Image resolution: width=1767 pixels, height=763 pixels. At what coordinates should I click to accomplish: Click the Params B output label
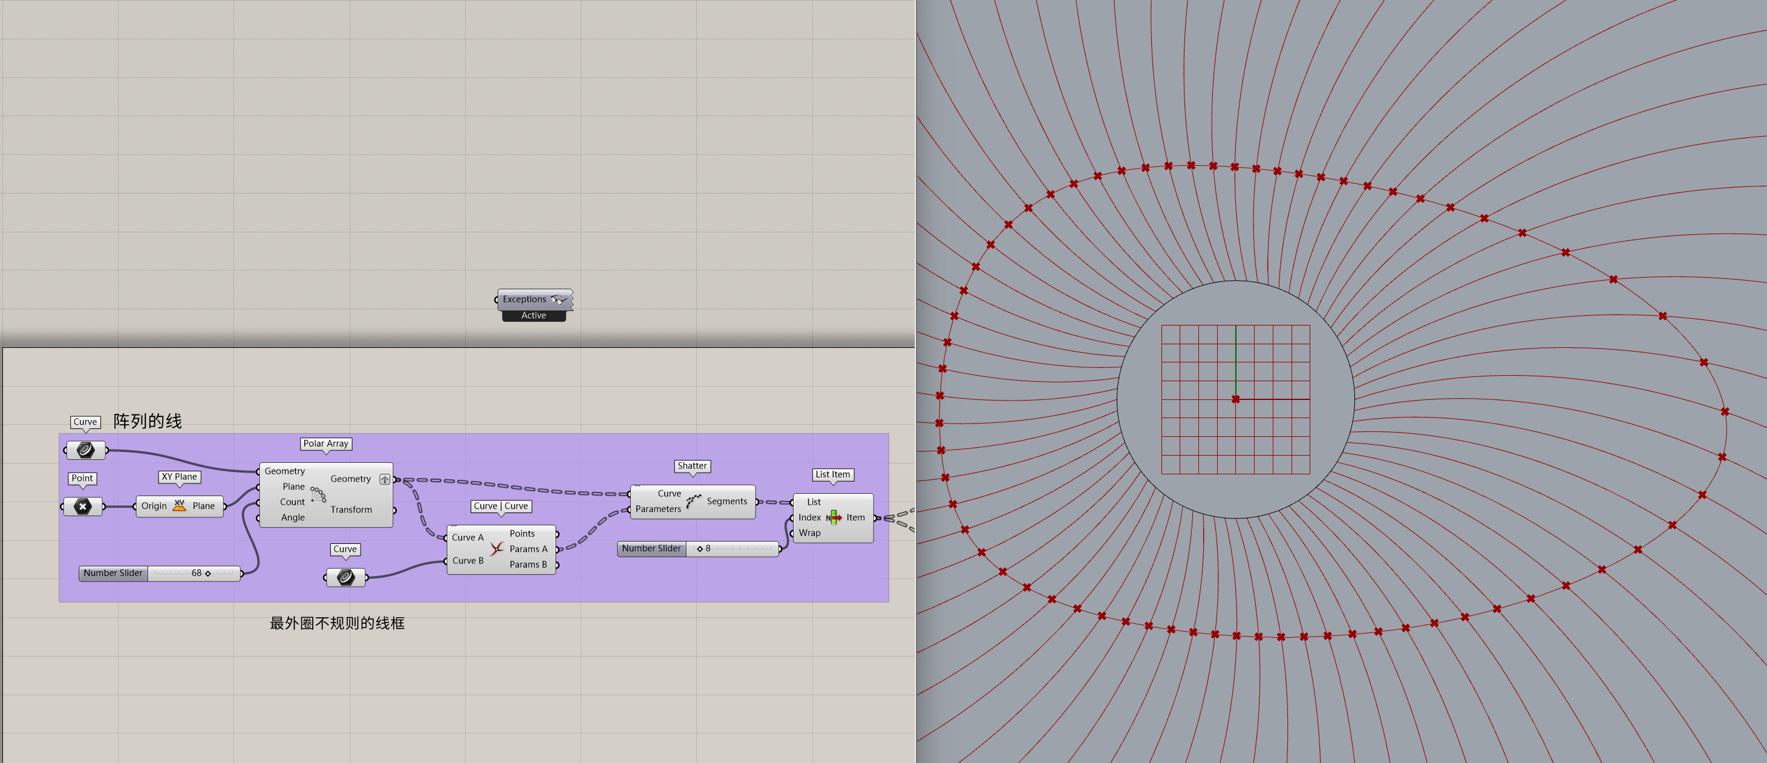click(x=527, y=564)
